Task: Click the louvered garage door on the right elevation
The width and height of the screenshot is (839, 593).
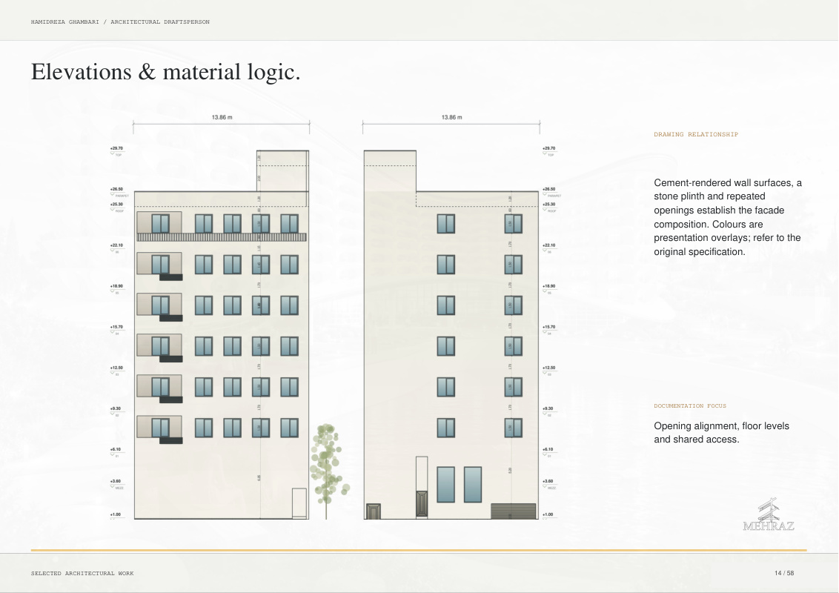Action: pyautogui.click(x=514, y=511)
